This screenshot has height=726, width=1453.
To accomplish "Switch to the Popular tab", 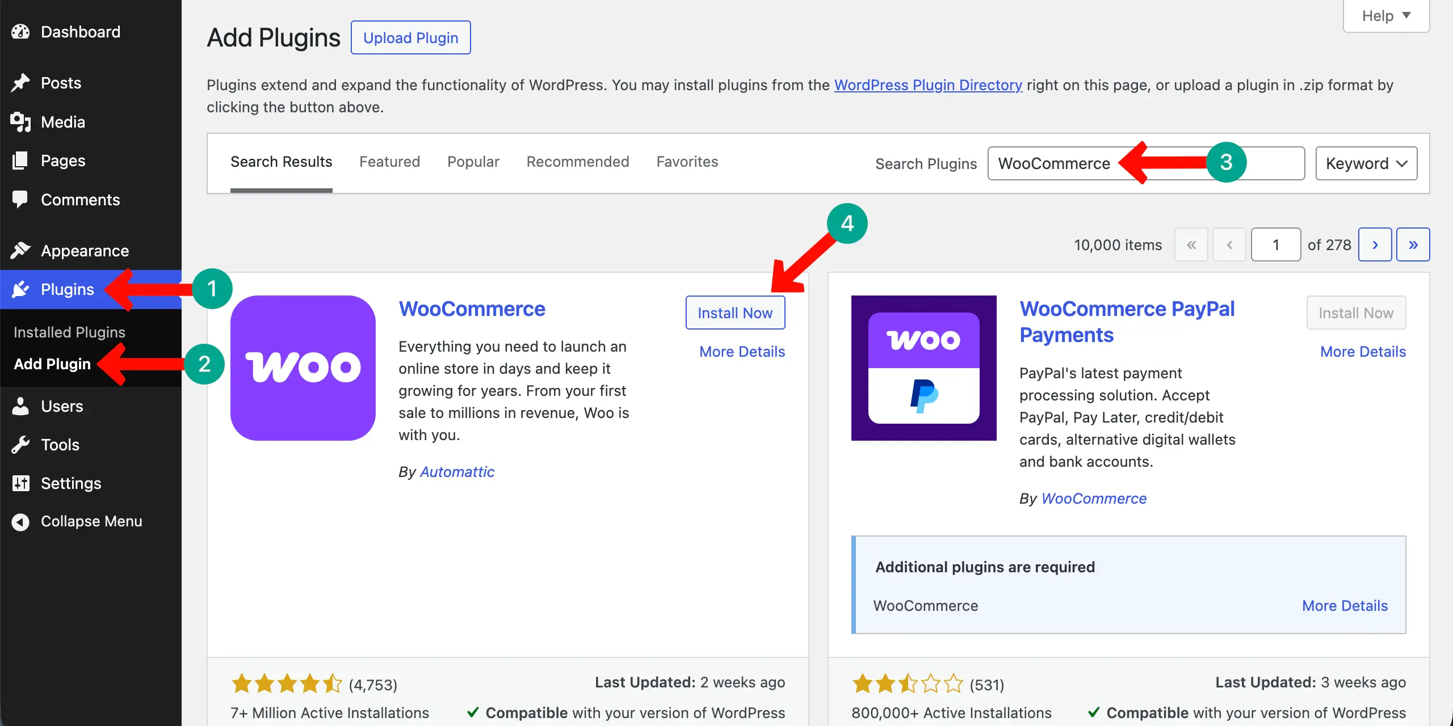I will tap(473, 162).
